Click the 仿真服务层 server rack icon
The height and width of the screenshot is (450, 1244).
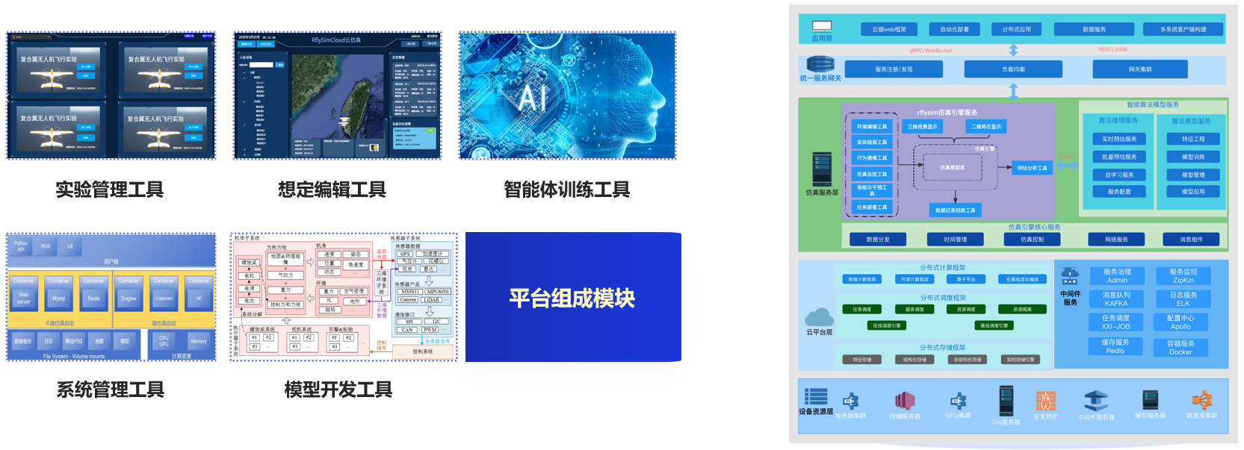point(822,169)
